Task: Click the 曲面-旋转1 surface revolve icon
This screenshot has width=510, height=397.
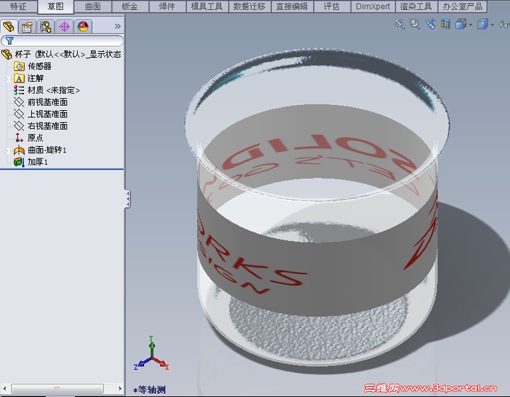Action: [x=19, y=150]
